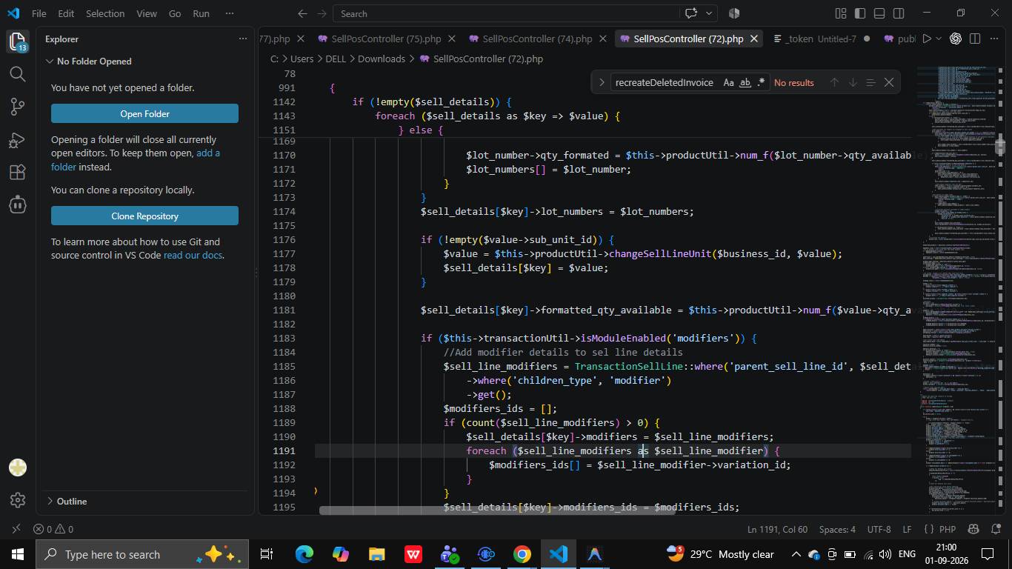
Task: Toggle Match Case in find widget
Action: pos(728,82)
